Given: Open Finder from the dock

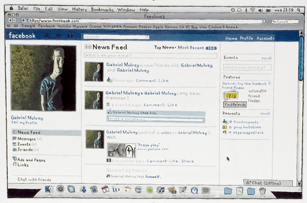Looking at the screenshot, I should tap(49, 189).
